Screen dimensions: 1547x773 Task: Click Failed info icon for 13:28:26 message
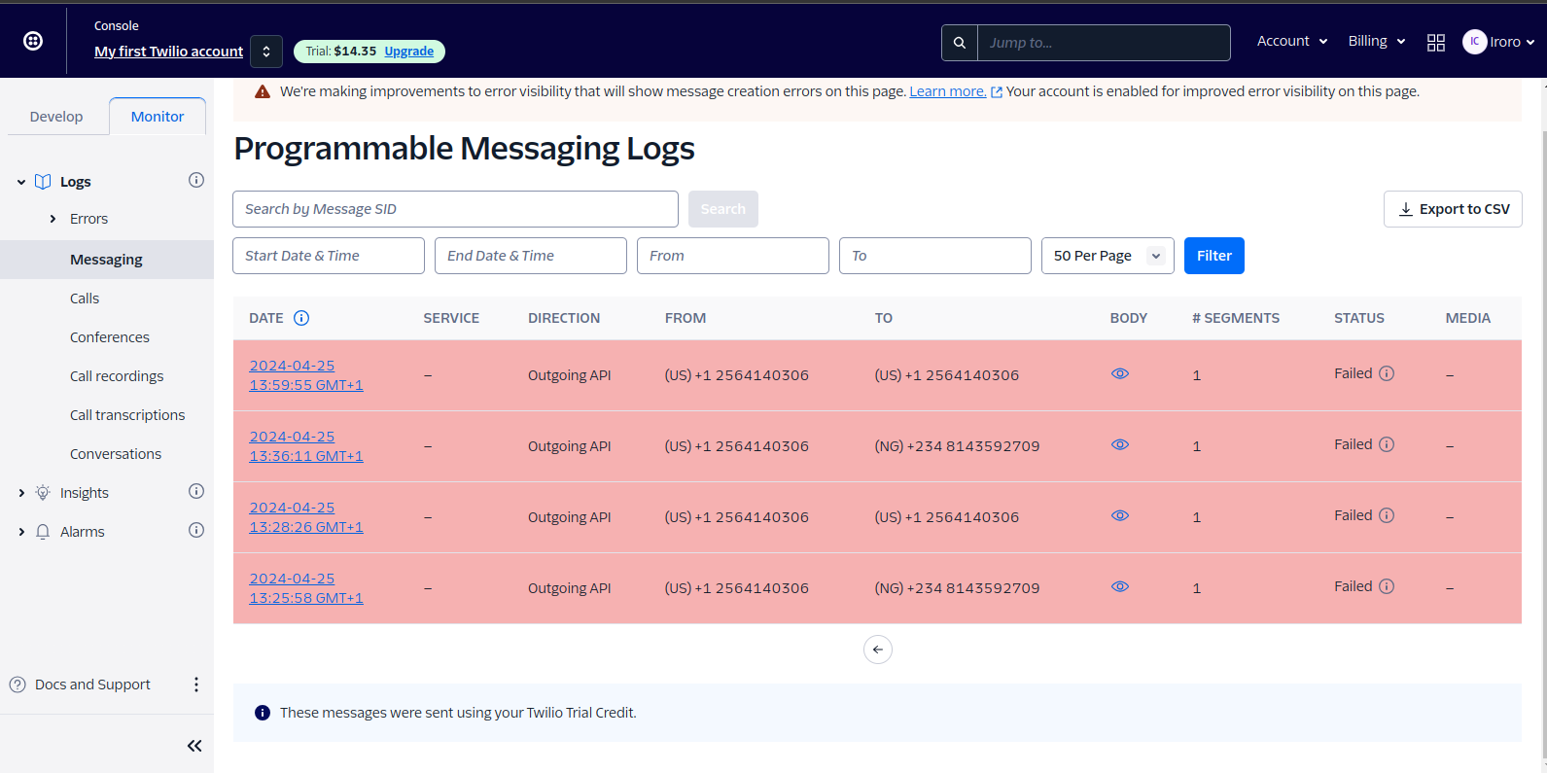click(1388, 515)
